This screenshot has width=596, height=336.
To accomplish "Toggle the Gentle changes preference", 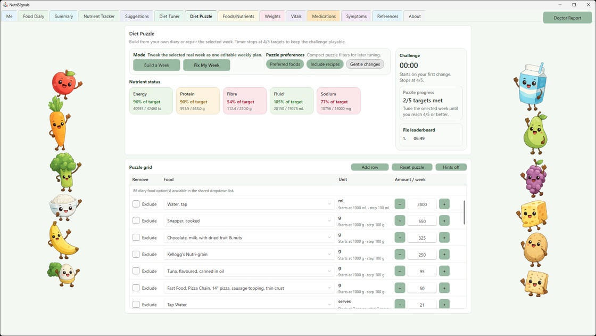I will [365, 64].
